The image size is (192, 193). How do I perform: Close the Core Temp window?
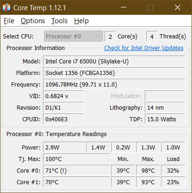(178, 7)
